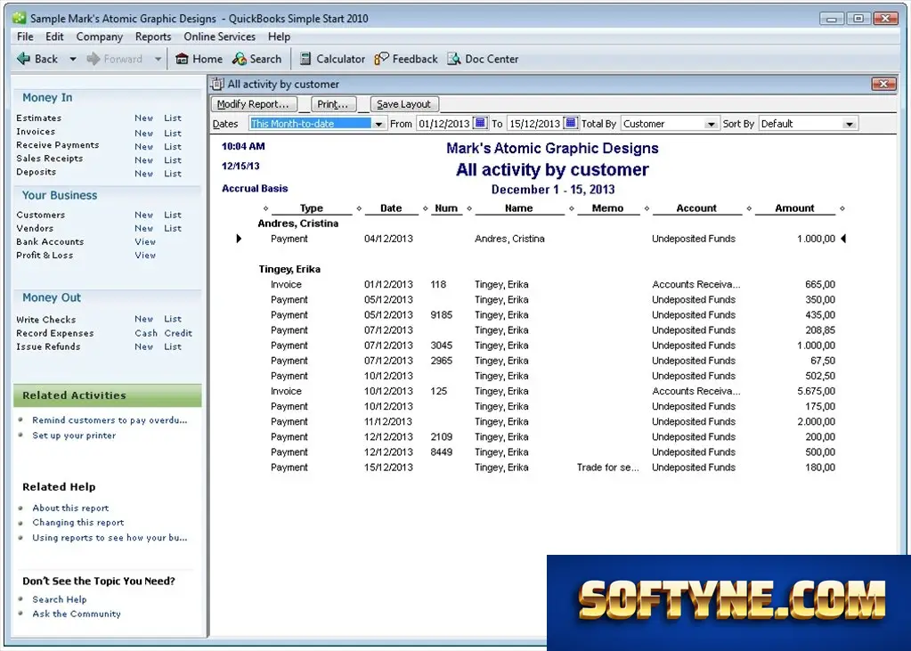Click the Feedback icon
Image resolution: width=911 pixels, height=651 pixels.
(382, 59)
